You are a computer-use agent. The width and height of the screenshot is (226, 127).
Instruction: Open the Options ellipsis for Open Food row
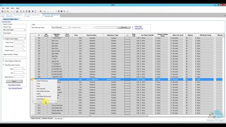pyautogui.click(x=194, y=41)
